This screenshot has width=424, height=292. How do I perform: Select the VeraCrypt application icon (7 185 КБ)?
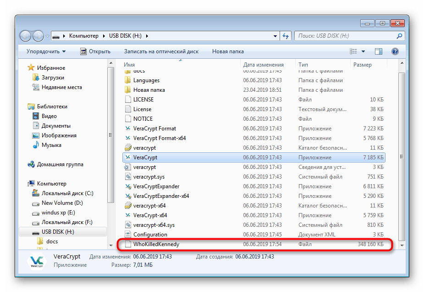point(127,157)
